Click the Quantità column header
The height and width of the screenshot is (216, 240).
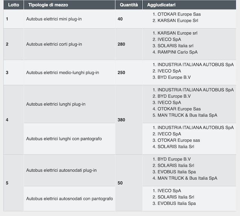[129, 5]
